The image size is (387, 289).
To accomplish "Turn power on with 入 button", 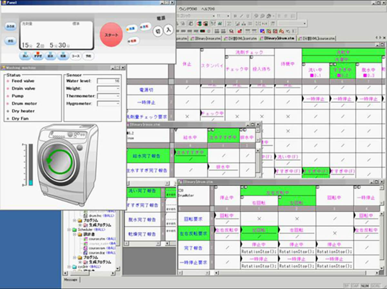I will pyautogui.click(x=168, y=30).
